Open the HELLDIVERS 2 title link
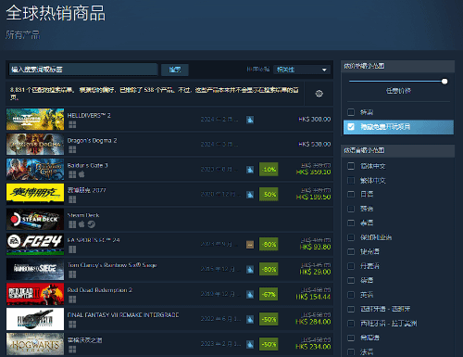The width and height of the screenshot is (463, 357). tap(89, 116)
